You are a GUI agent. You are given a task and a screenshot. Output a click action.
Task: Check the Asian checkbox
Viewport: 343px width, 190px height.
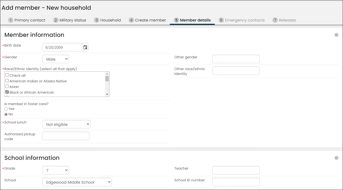click(x=7, y=86)
